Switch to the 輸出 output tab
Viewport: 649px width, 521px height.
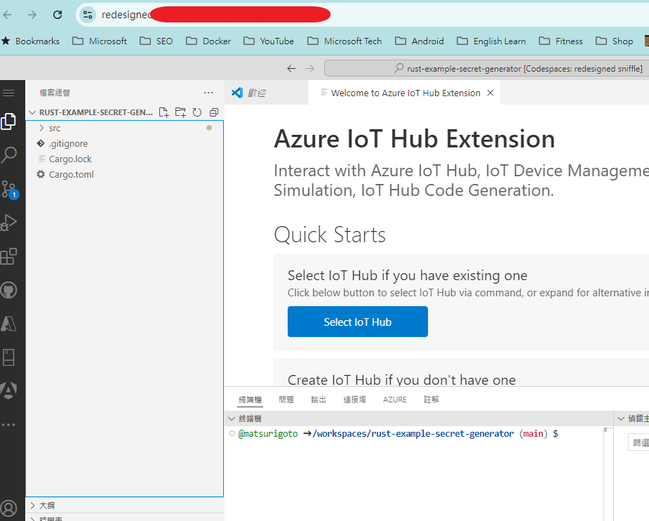(319, 400)
